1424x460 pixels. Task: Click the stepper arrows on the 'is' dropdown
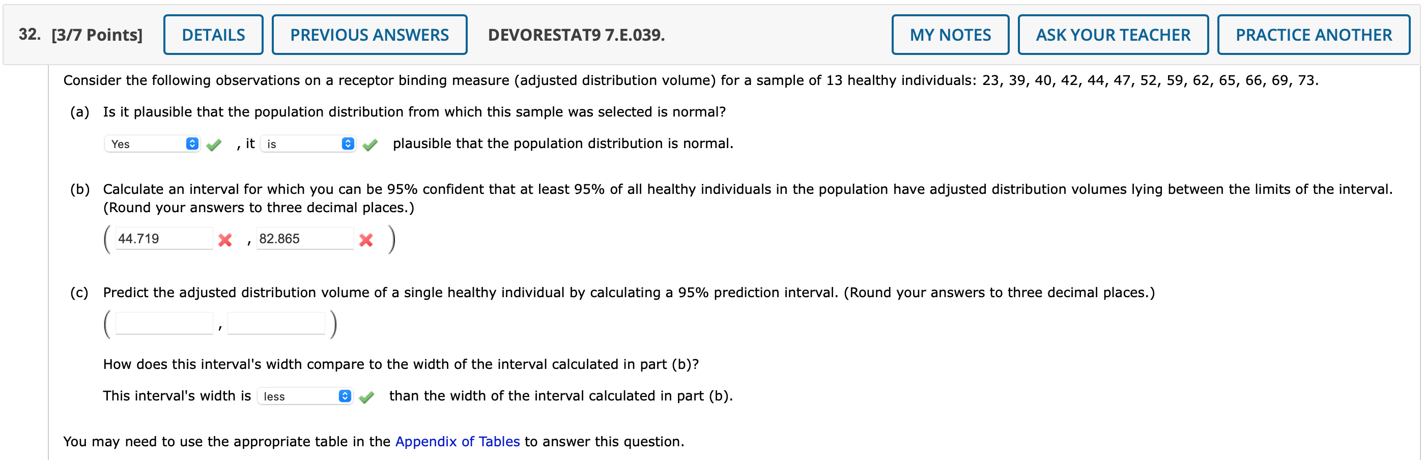(x=348, y=143)
